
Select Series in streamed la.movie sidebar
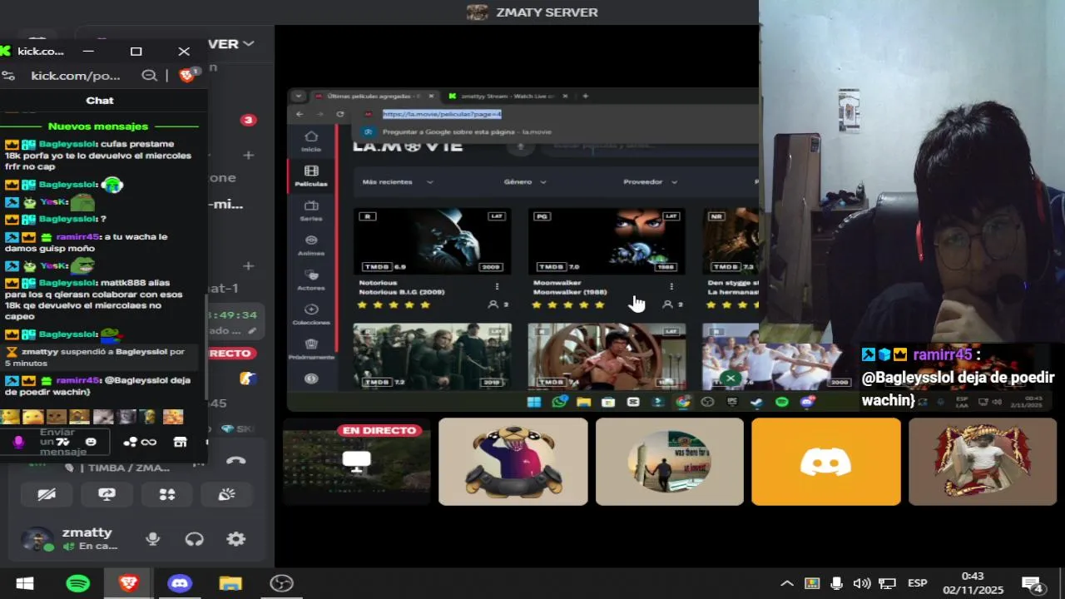(311, 210)
